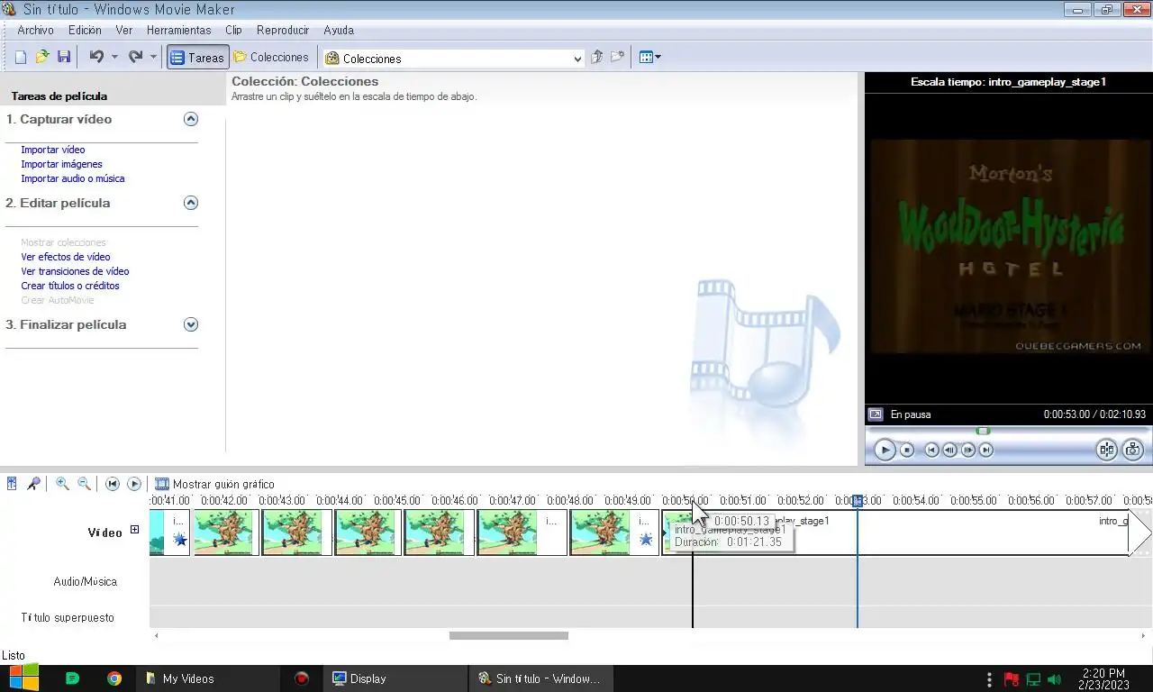The height and width of the screenshot is (692, 1153).
Task: Open the Windows Start button
Action: [x=23, y=678]
